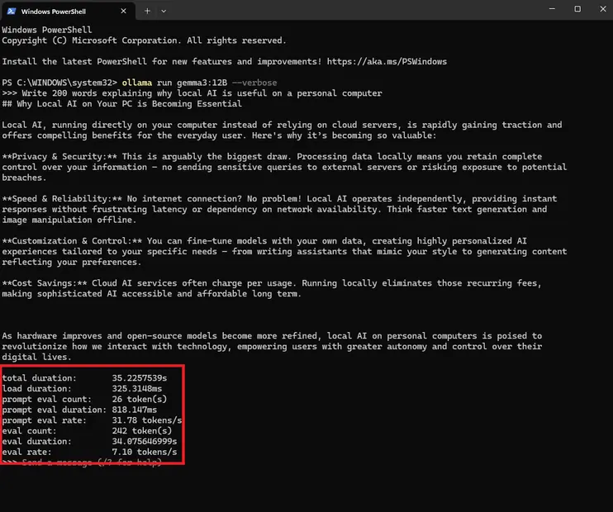Click eval duration value 34.075646999s
This screenshot has width=613, height=512.
145,441
